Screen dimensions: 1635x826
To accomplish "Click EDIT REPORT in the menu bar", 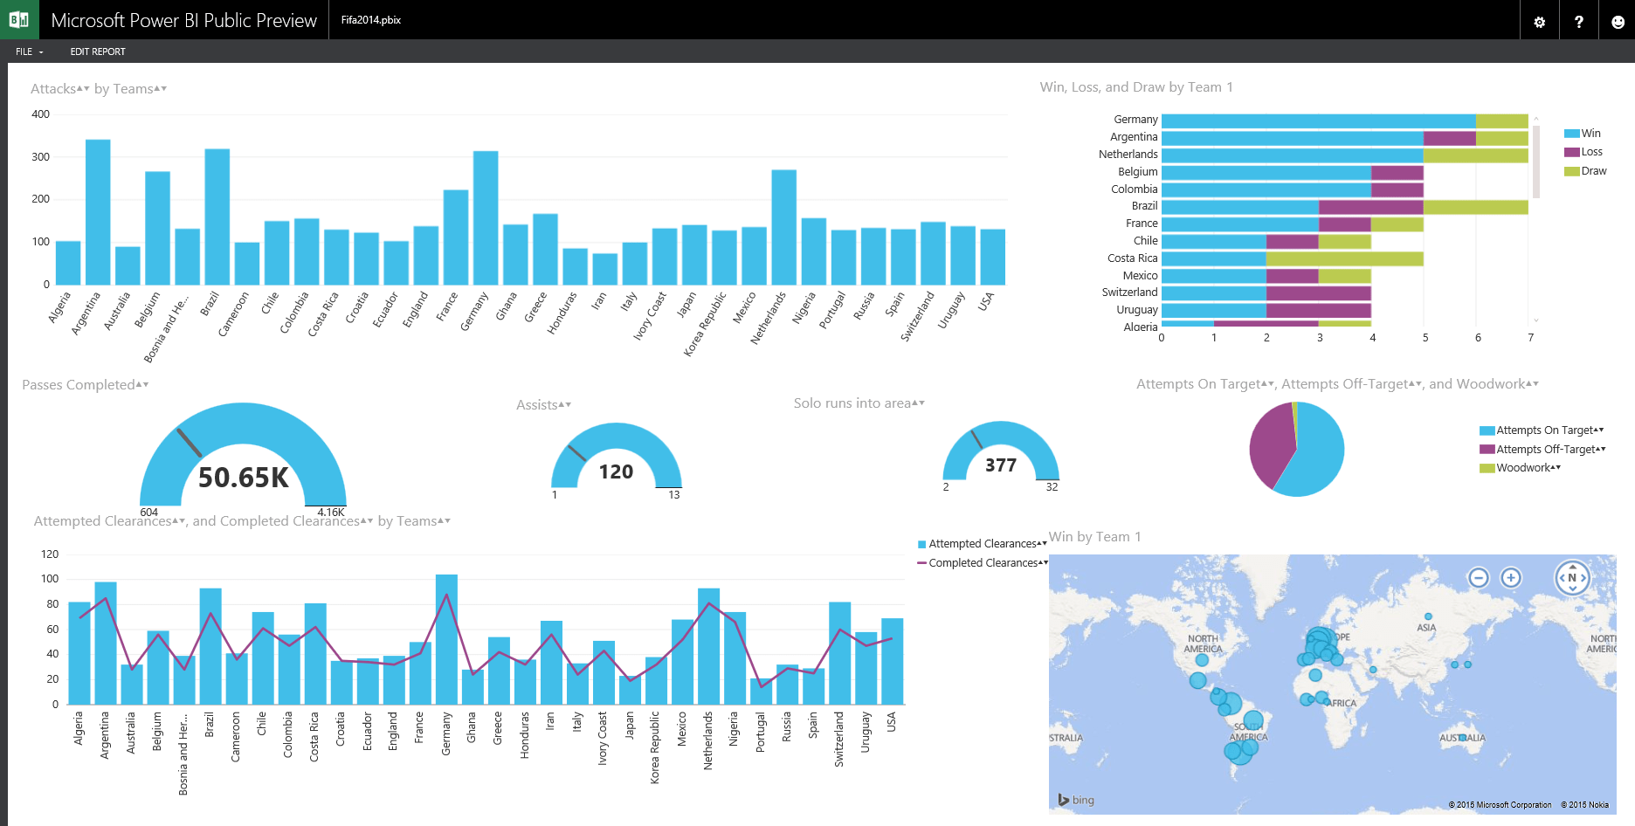I will (98, 52).
